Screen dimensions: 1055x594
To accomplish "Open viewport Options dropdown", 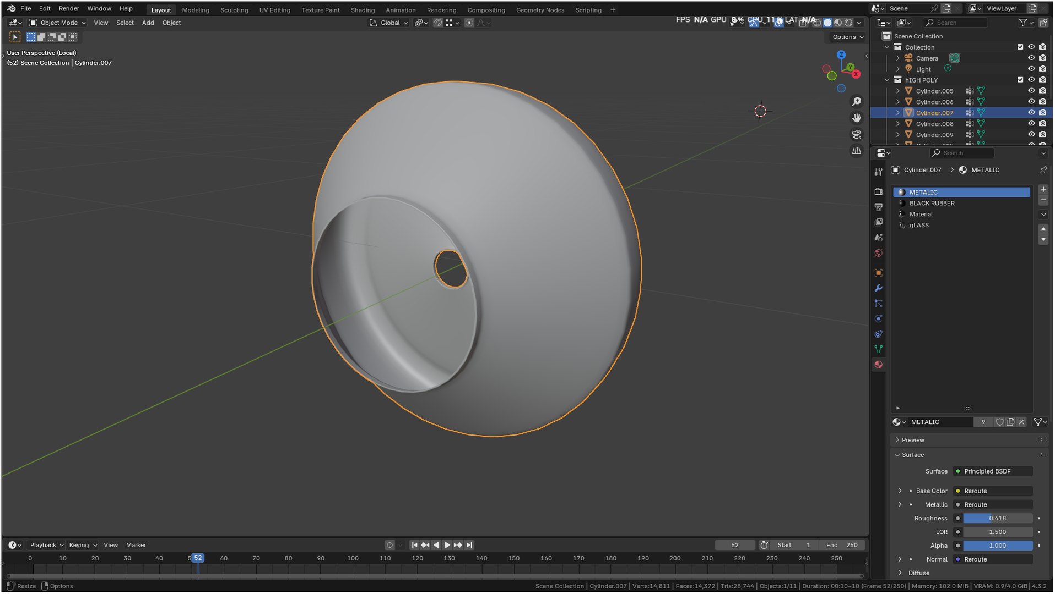I will (847, 37).
